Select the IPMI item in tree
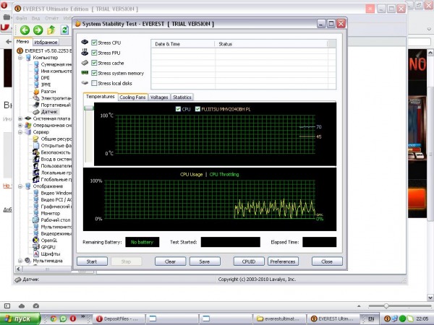 [46, 84]
